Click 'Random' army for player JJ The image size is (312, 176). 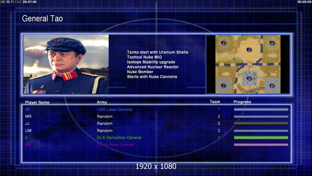pos(105,123)
